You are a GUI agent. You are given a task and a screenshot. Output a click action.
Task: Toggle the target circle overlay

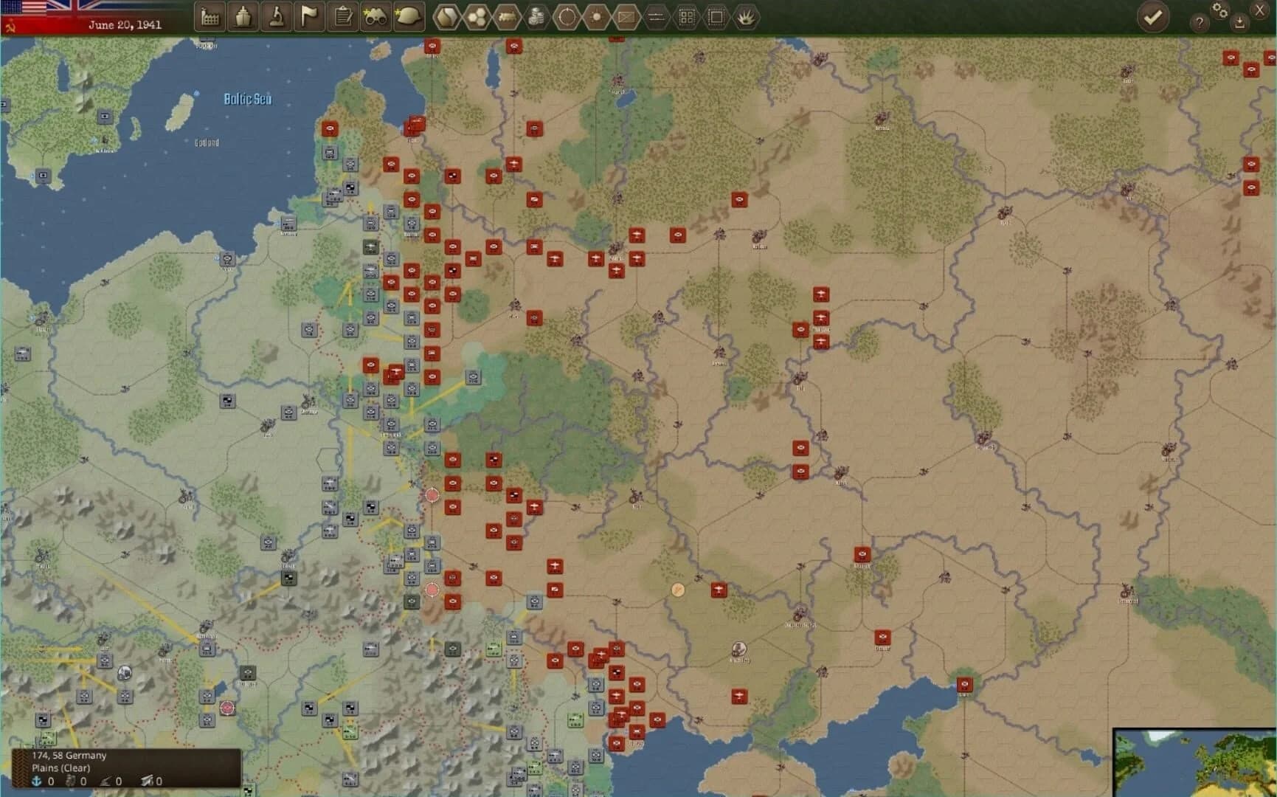coord(566,17)
